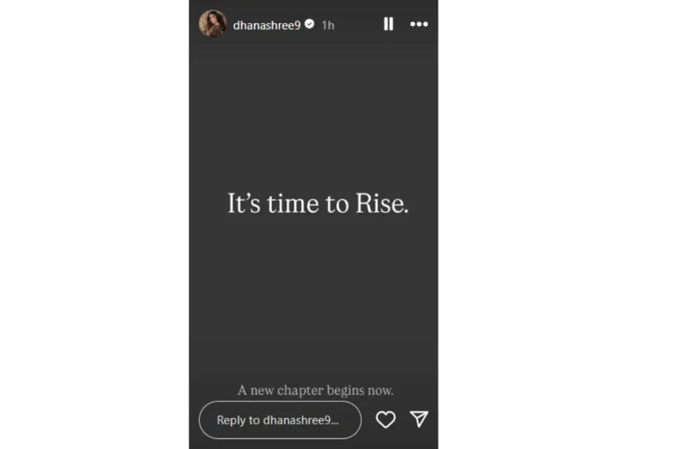Click the blue verified badge next to the username
This screenshot has height=449, width=673.
pyautogui.click(x=310, y=24)
